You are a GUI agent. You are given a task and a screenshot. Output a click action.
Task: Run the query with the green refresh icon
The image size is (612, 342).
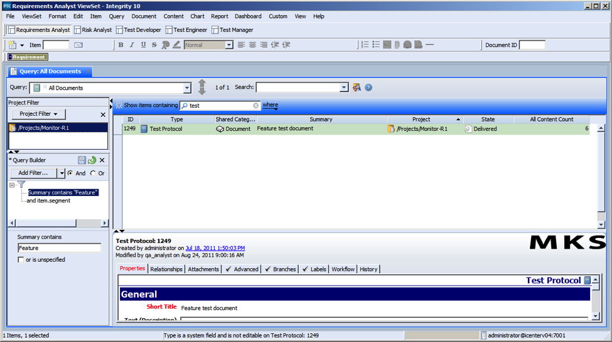click(92, 160)
